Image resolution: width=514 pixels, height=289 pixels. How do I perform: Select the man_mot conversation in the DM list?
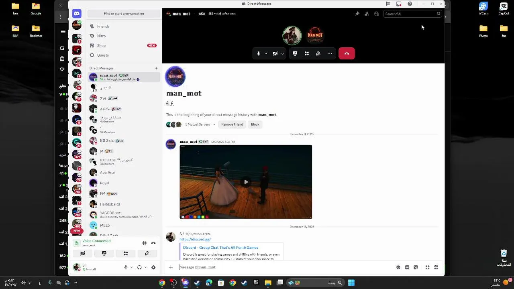124,77
